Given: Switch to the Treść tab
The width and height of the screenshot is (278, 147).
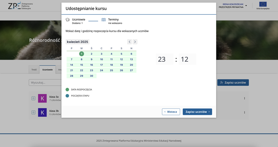Looking at the screenshot, I should (x=34, y=70).
